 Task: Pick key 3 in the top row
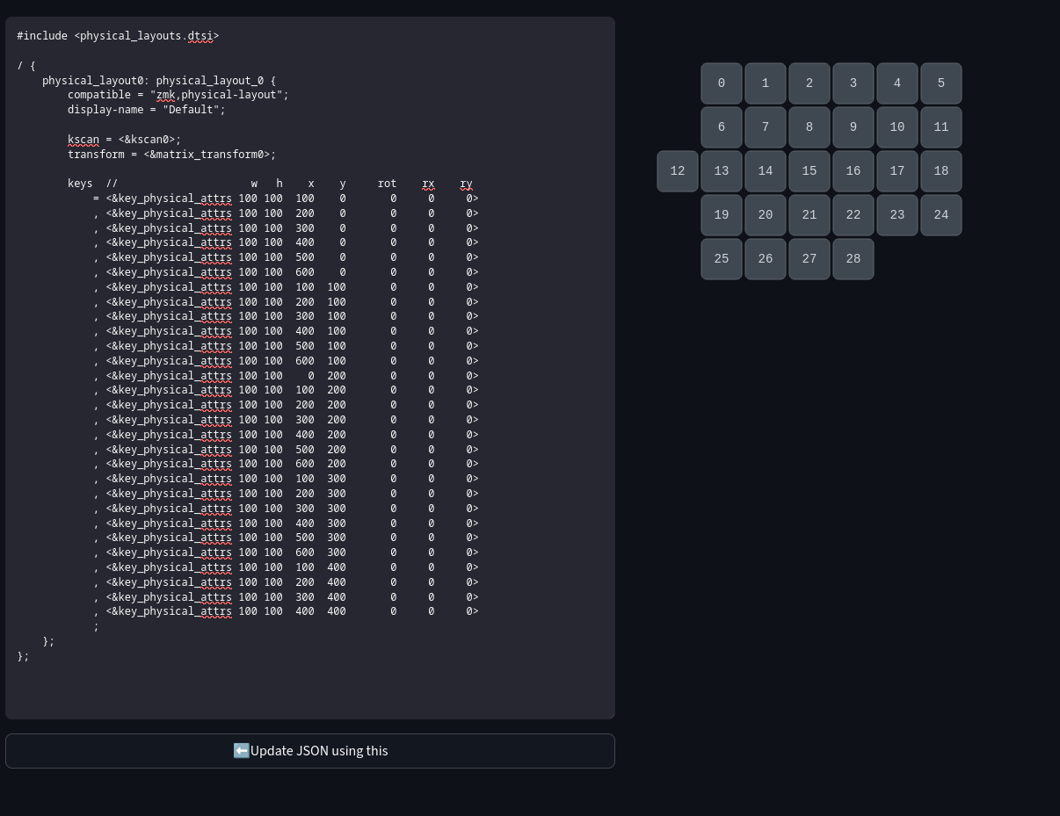click(x=853, y=83)
